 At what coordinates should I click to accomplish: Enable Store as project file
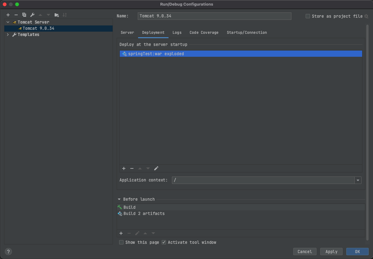(x=308, y=16)
